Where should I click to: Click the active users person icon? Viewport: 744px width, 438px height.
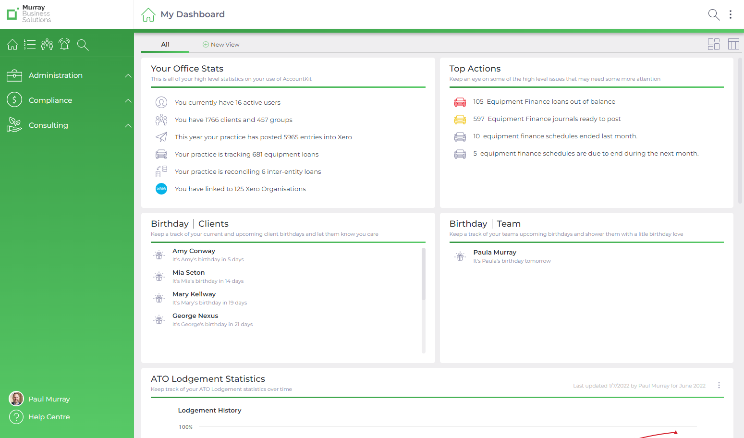coord(161,102)
